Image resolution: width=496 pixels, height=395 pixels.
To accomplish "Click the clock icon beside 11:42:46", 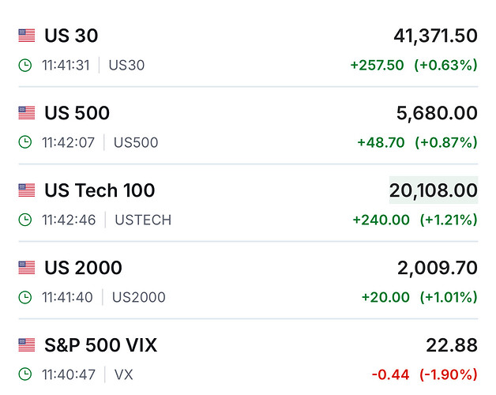I will (x=25, y=220).
